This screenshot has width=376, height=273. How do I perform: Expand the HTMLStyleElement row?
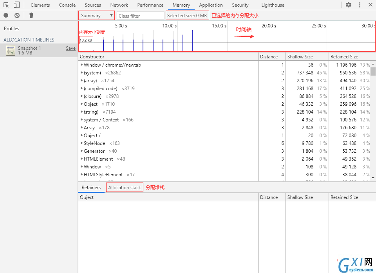pyautogui.click(x=81, y=175)
